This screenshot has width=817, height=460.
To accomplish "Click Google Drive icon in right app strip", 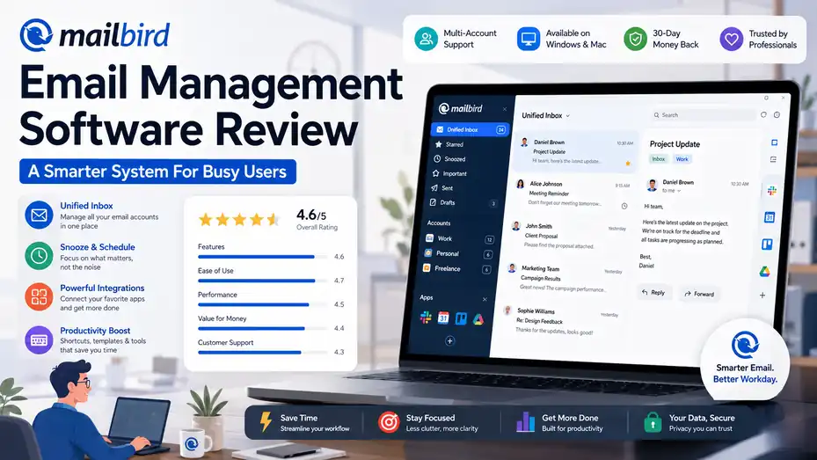I will coord(764,271).
